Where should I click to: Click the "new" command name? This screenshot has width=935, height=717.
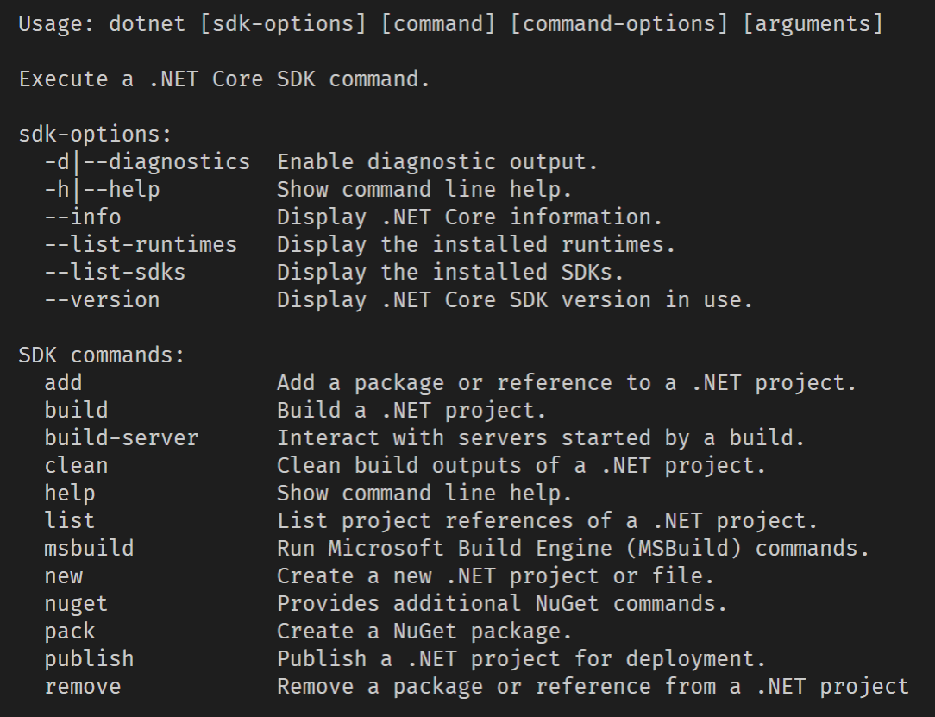tap(64, 576)
